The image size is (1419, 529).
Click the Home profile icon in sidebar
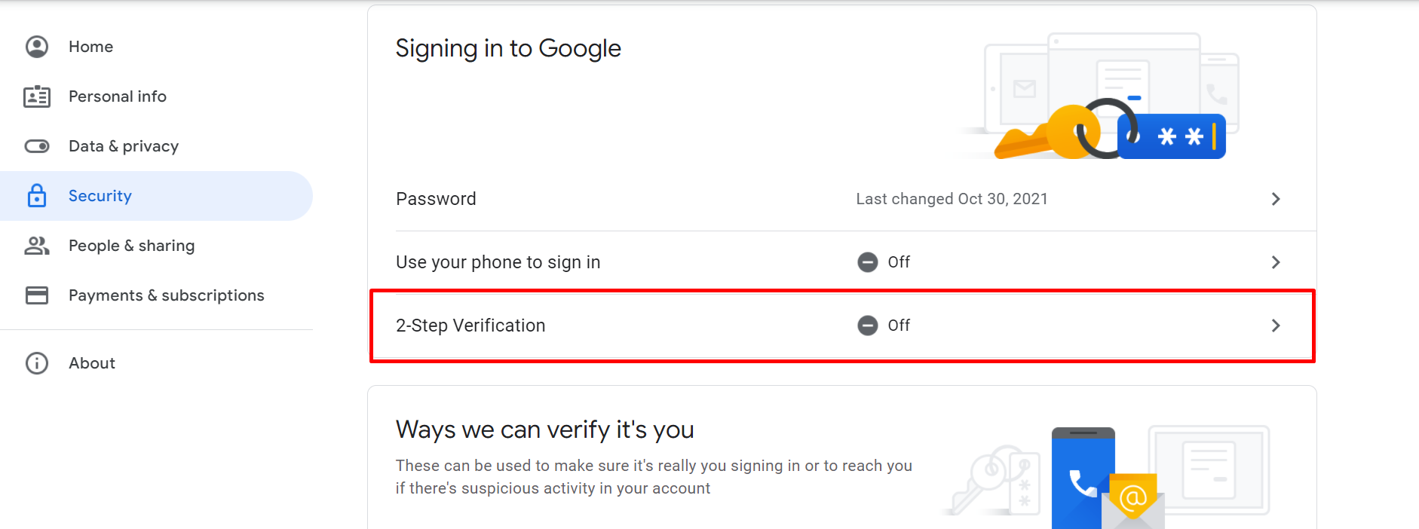[x=37, y=47]
